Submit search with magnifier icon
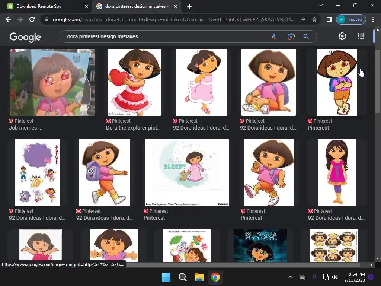Screen dimensions: 381x286 pos(306,36)
